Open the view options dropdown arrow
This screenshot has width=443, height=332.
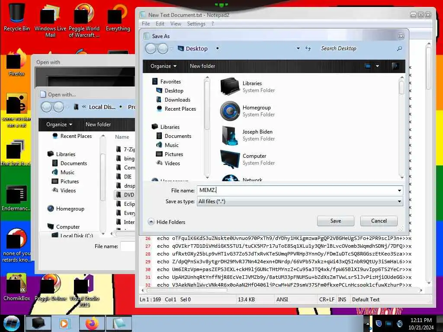point(377,66)
